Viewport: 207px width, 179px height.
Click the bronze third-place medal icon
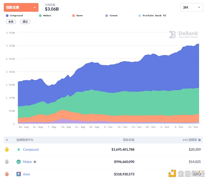point(7,174)
